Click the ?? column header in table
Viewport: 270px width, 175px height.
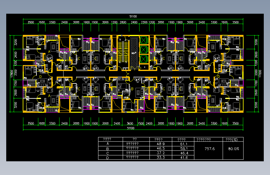[x=135, y=139]
